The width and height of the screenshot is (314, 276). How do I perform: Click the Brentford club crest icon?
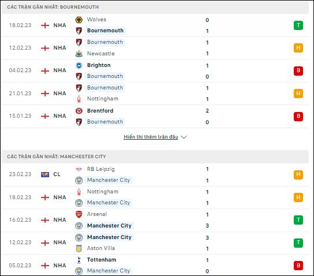79,111
